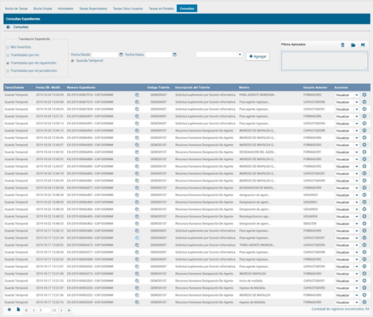Select the Mis Favoritos radio option
This screenshot has width=373, height=317.
[x=7, y=47]
